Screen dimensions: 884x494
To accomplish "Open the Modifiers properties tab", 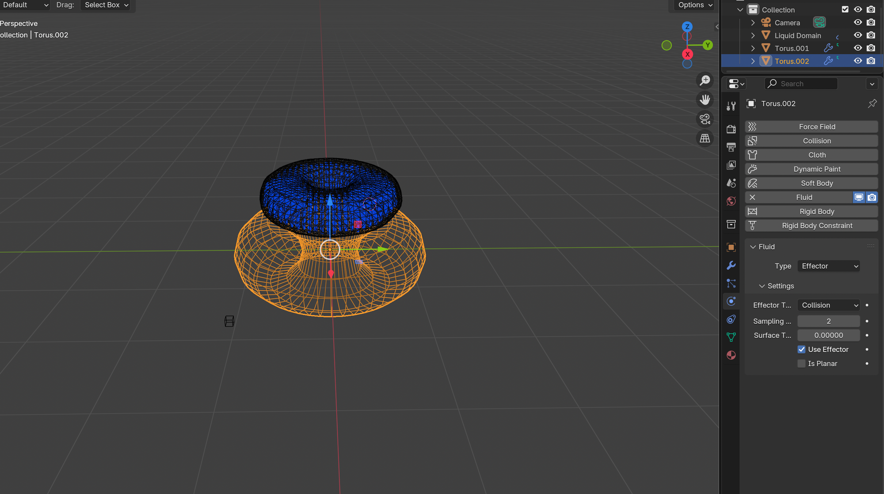I will (731, 265).
